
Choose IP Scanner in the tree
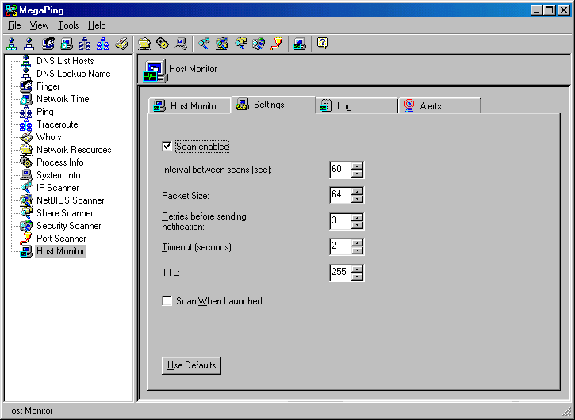(x=58, y=188)
